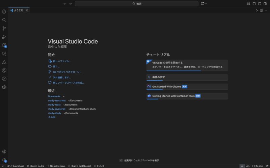Open the editor's more actions (…) menu
This screenshot has height=168, width=270.
click(x=266, y=10)
